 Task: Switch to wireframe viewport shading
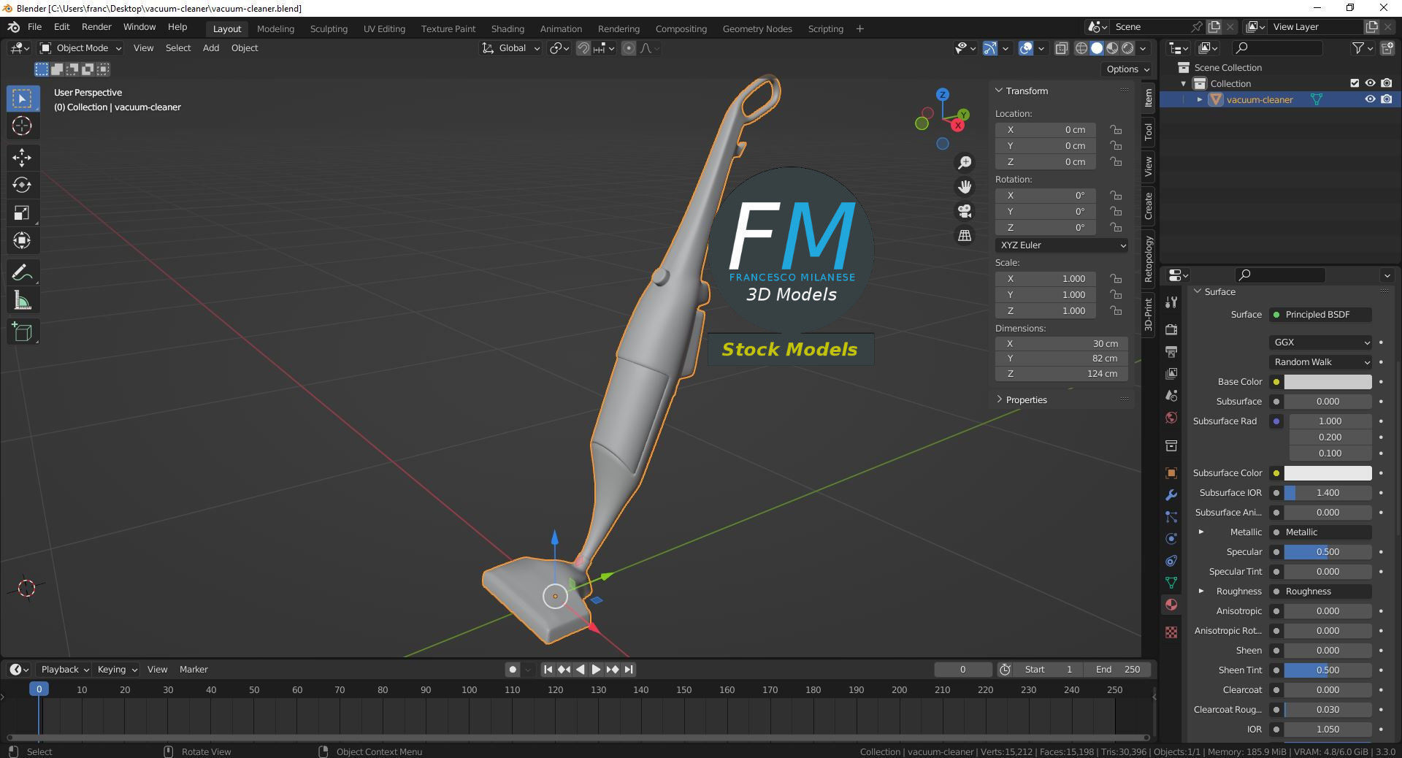pos(1081,48)
